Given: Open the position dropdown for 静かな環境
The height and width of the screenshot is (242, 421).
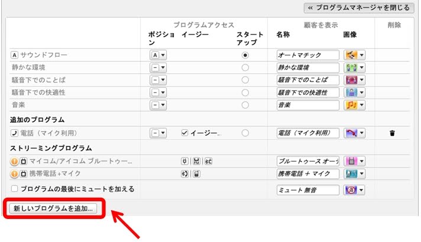Looking at the screenshot, I should click(x=158, y=67).
